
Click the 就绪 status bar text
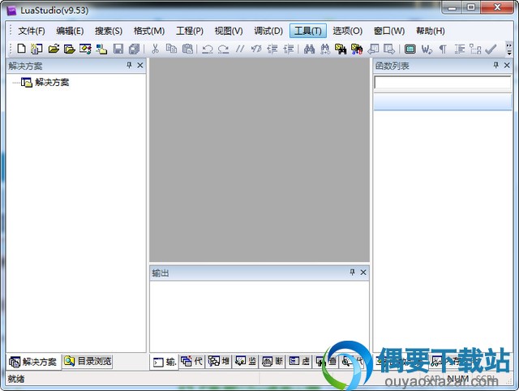[16, 378]
